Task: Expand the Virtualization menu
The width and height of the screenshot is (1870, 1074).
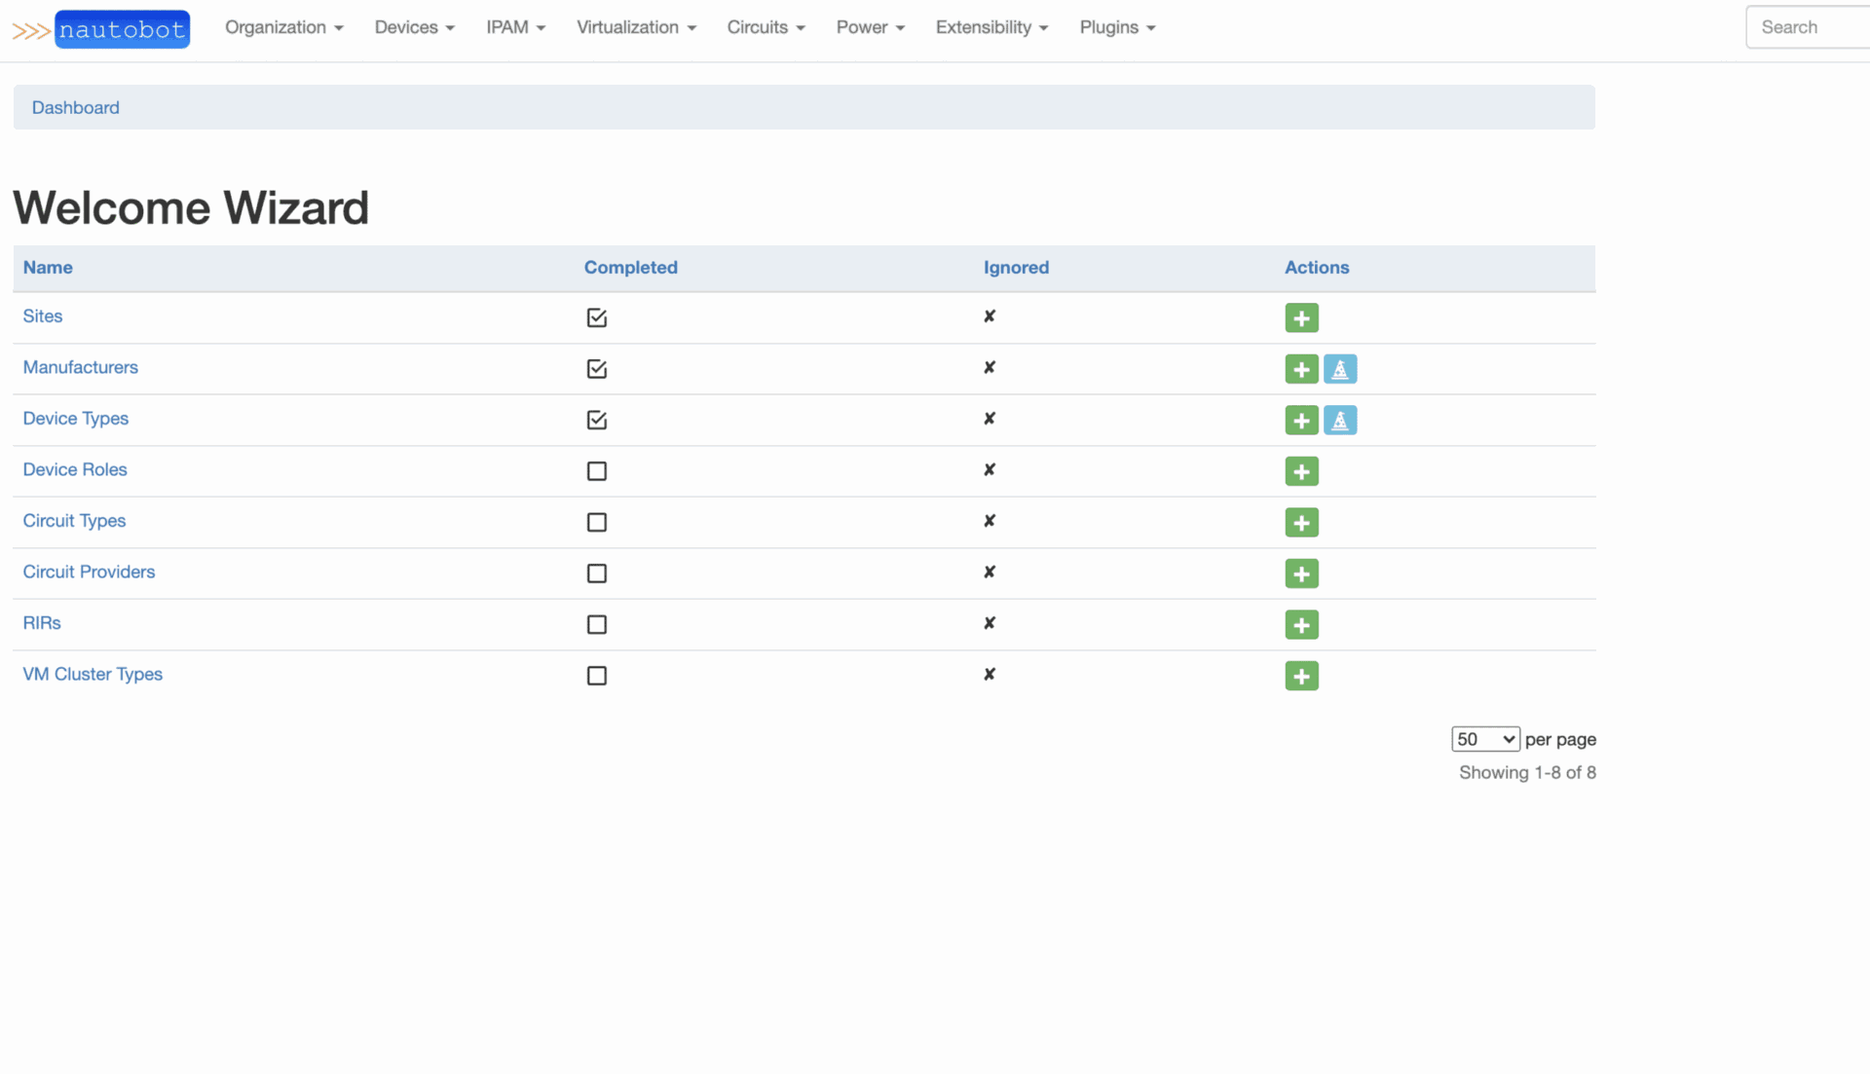Action: pos(637,27)
